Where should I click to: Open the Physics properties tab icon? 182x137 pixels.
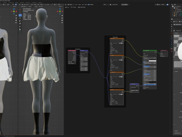171,42
